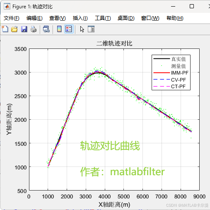Select the X轴距离(m) axis label

pyautogui.click(x=114, y=205)
